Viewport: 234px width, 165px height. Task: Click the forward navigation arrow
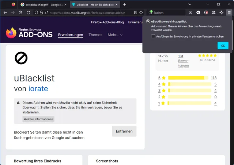tap(13, 13)
